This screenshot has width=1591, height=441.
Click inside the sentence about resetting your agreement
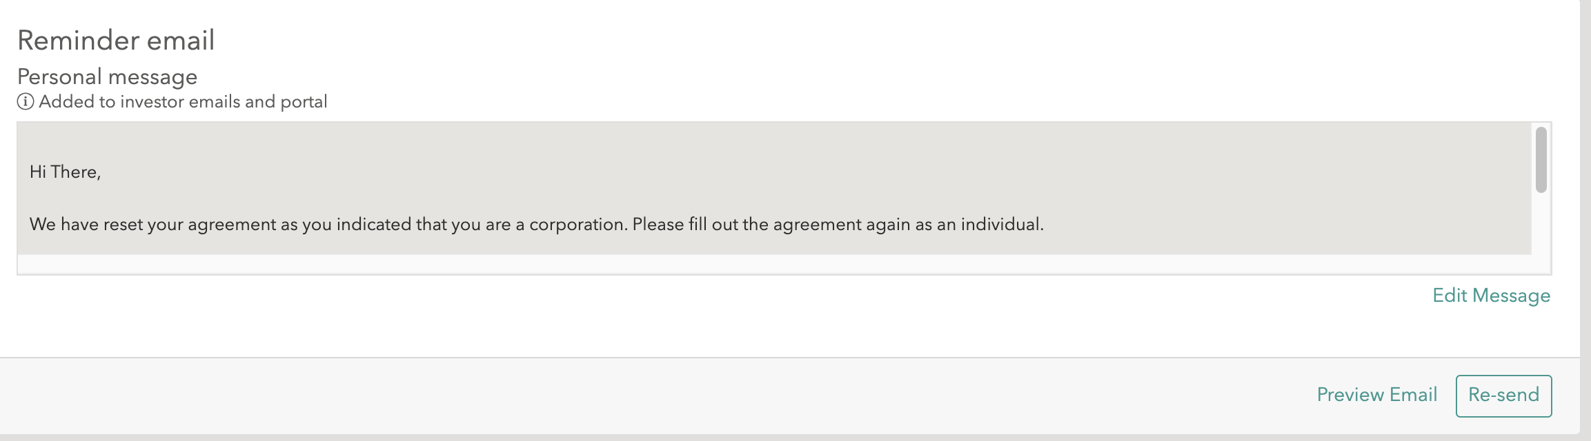[x=536, y=225]
